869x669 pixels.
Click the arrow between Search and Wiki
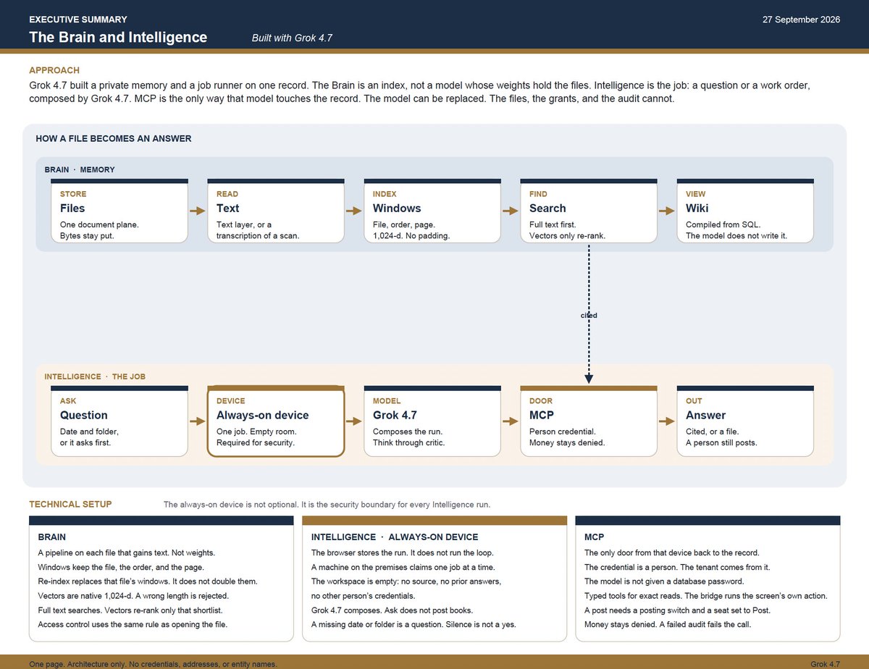point(667,211)
